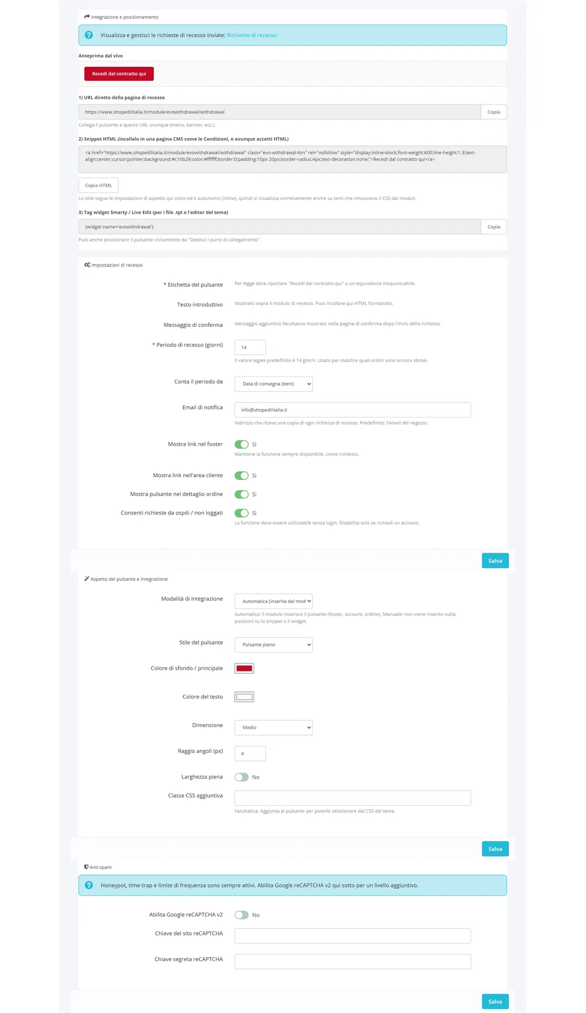Open Conta il periodo da dropdown
The width and height of the screenshot is (586, 1013).
point(273,384)
